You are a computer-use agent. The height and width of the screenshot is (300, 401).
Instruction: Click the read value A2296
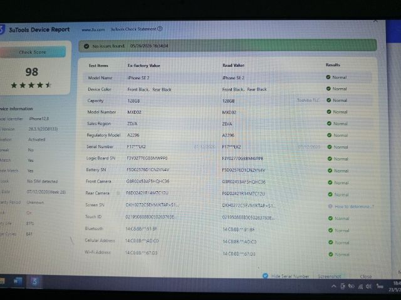(228, 135)
